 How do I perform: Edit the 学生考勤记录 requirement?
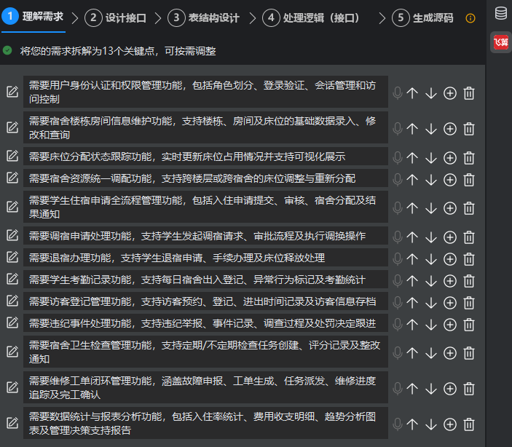tap(12, 279)
